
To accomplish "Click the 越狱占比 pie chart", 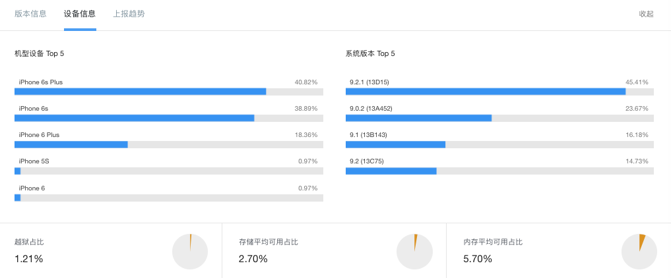I will point(190,251).
